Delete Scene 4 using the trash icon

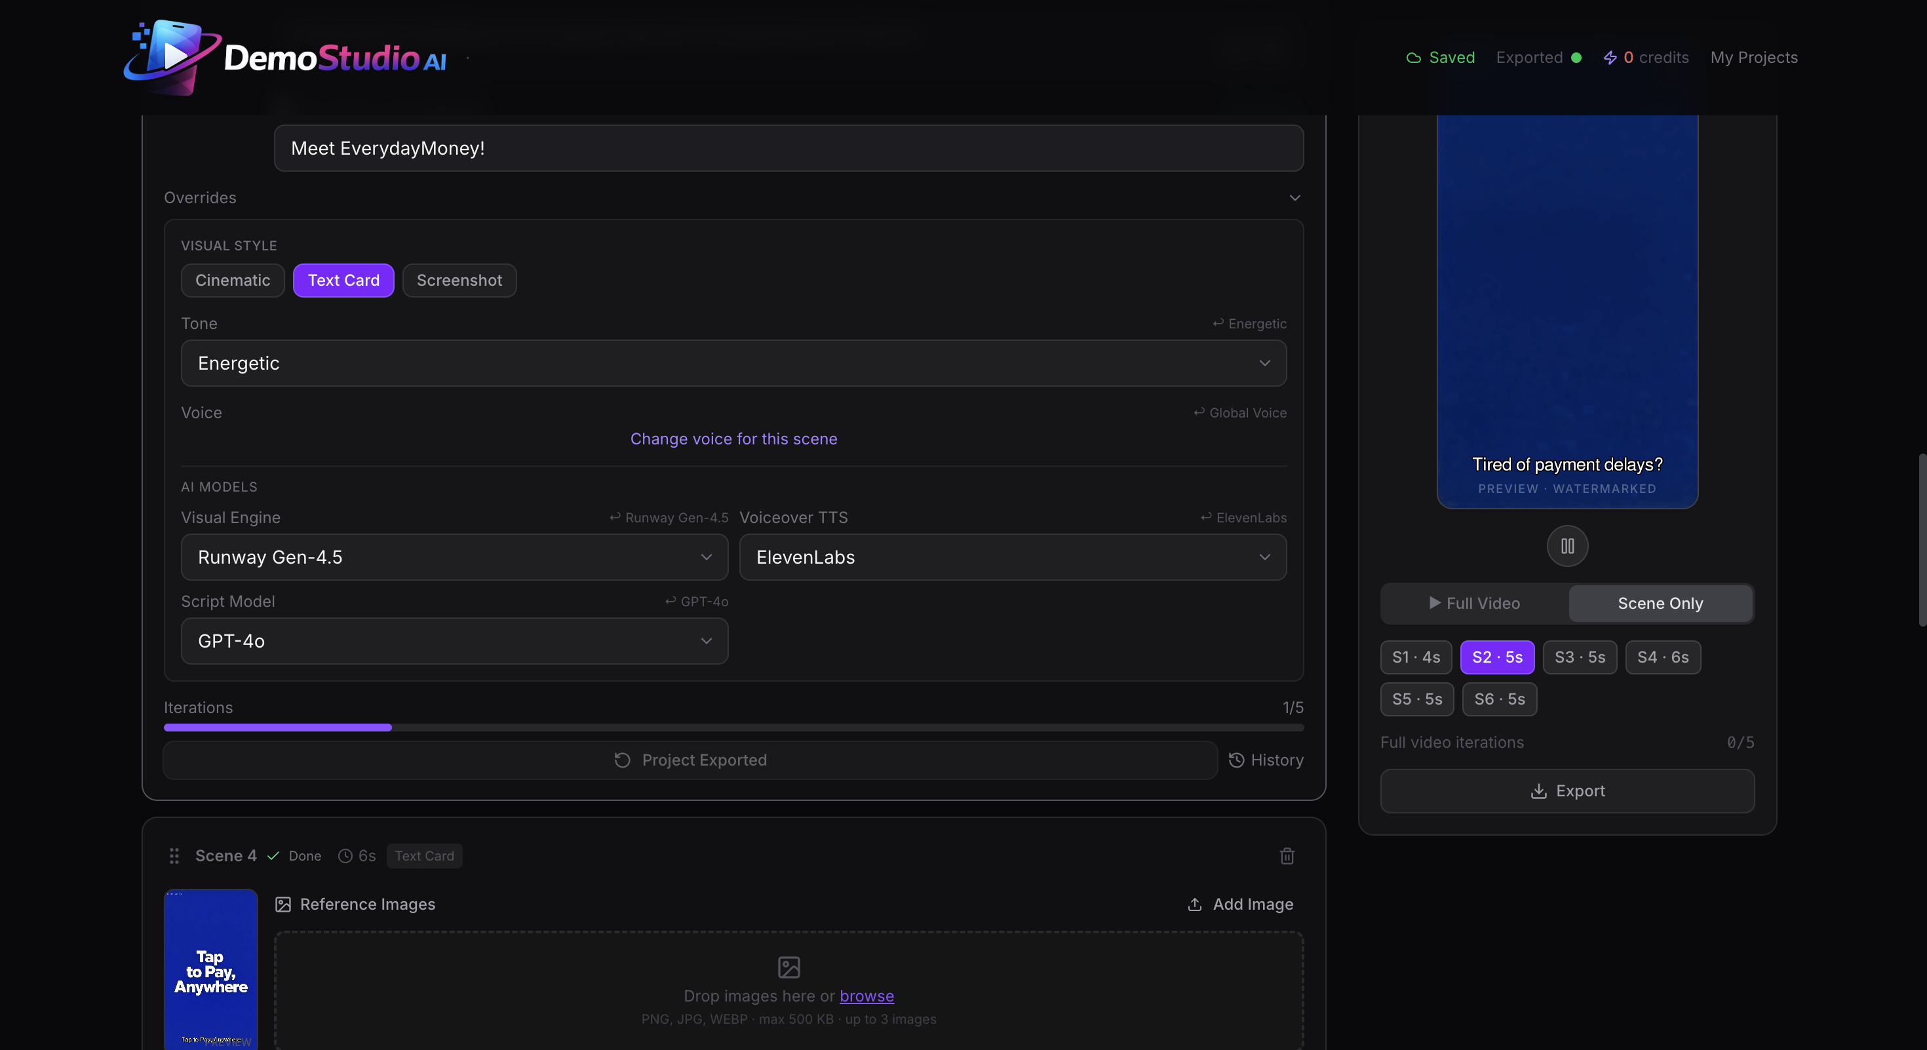click(x=1286, y=855)
